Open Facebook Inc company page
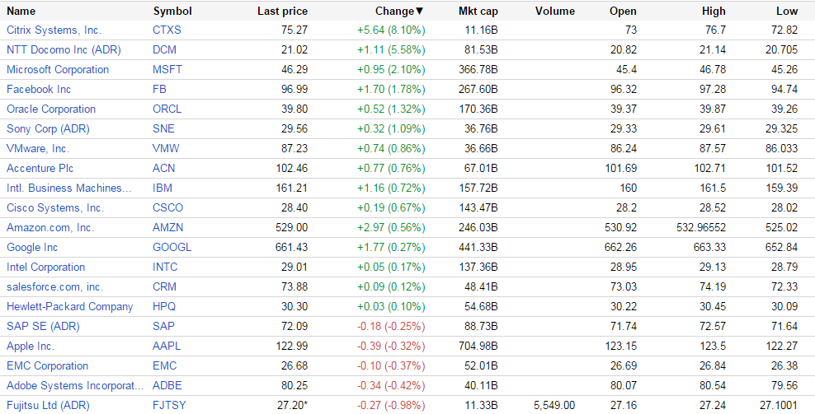The width and height of the screenshot is (815, 414). 39,89
